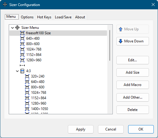Screen dimensions: 158x138
Task: Click the Add Other... button
Action: tap(133, 97)
